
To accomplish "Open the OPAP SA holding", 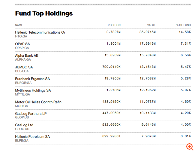I will 22,44.
